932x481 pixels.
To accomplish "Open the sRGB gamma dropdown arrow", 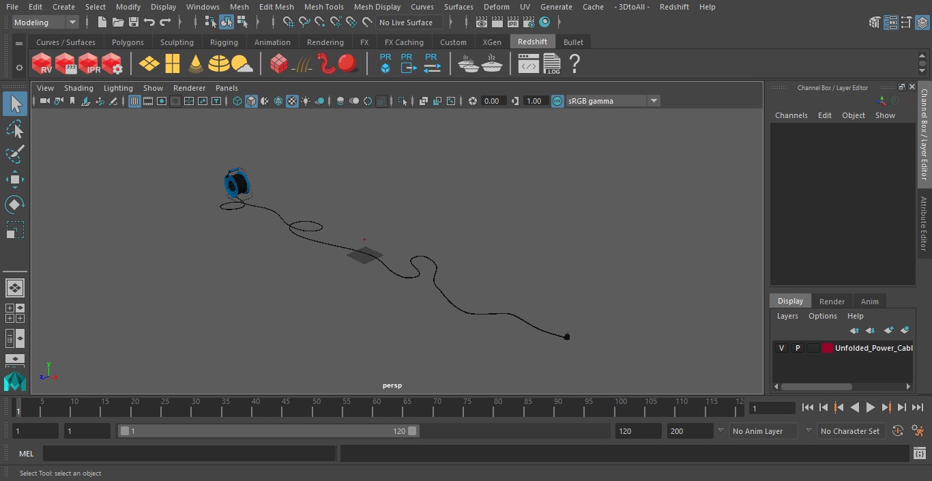I will 654,101.
